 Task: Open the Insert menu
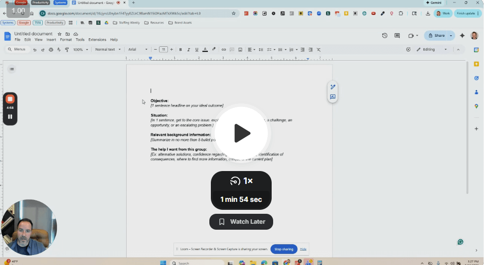pyautogui.click(x=51, y=40)
